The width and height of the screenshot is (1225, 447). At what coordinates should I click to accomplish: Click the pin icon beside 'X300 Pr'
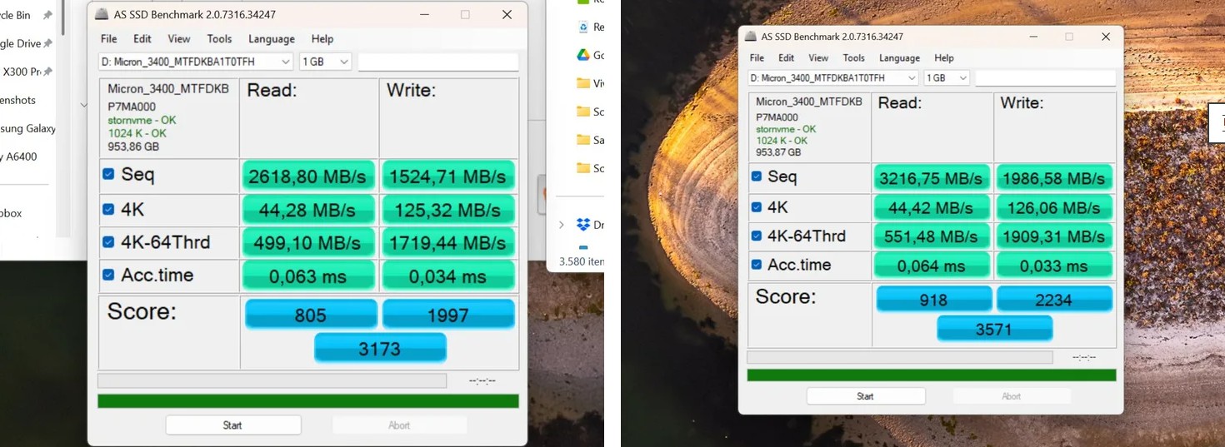coord(47,72)
